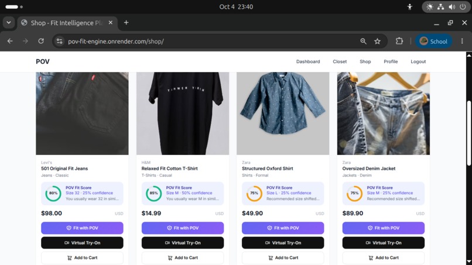Viewport: 472px width, 265px height.
Task: Select Shop in the nav bar
Action: coord(365,61)
